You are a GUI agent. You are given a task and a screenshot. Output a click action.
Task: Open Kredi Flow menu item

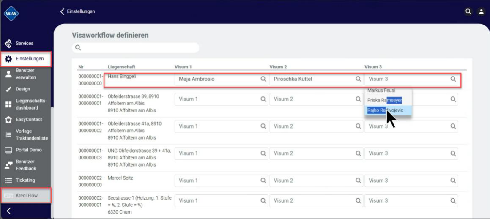[26, 196]
